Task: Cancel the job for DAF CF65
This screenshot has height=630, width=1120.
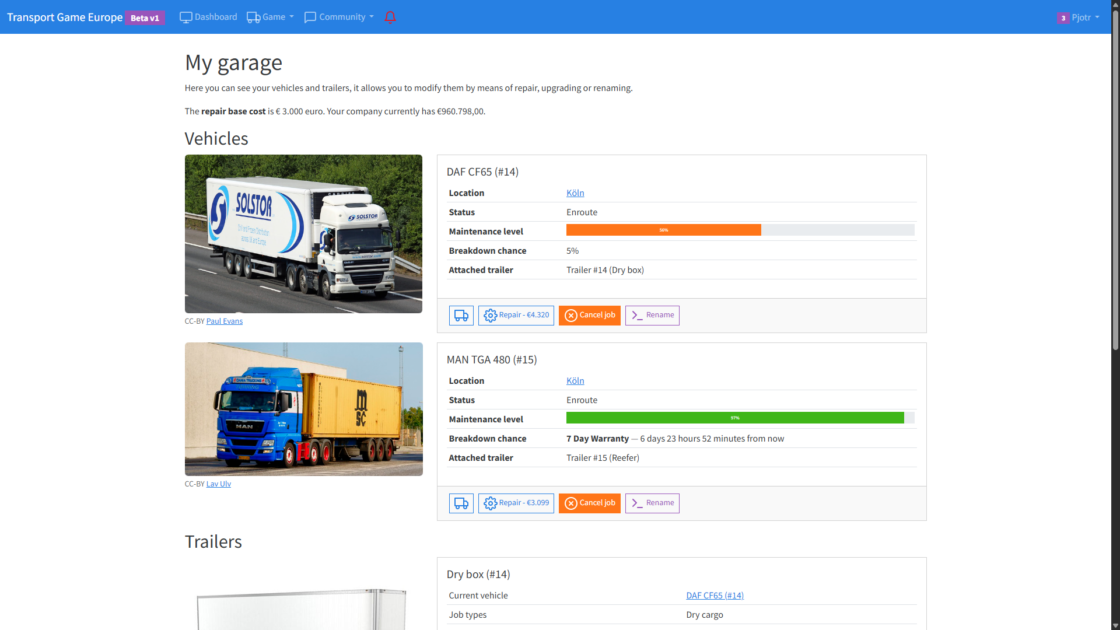Action: pyautogui.click(x=590, y=316)
